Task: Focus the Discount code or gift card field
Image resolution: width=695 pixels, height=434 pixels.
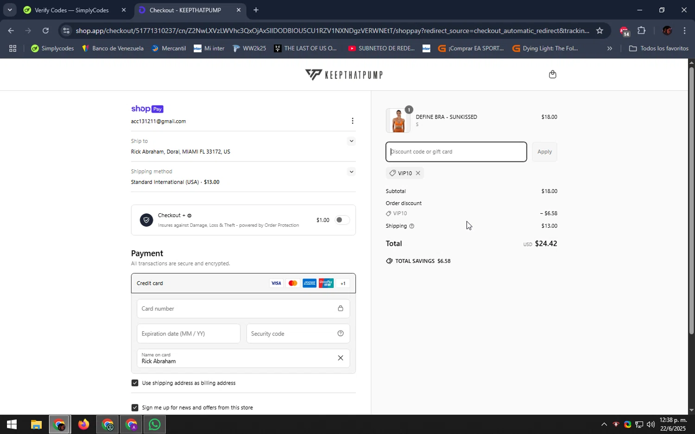Action: 456,152
